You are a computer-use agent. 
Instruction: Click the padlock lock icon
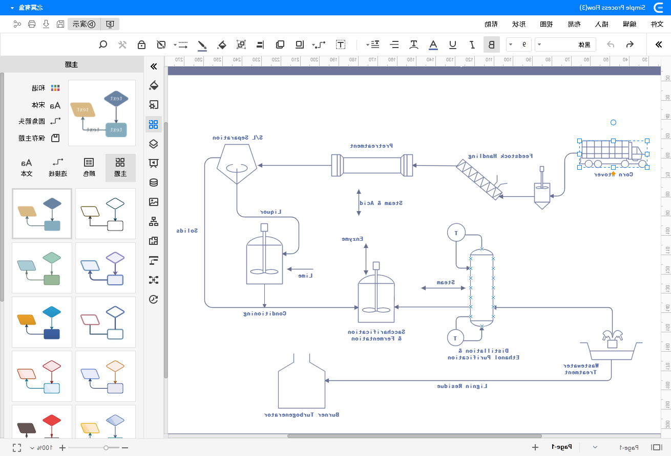[142, 44]
